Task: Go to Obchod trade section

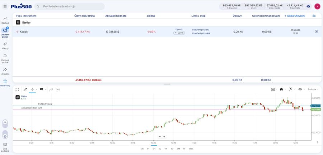Action: [x=5, y=20]
